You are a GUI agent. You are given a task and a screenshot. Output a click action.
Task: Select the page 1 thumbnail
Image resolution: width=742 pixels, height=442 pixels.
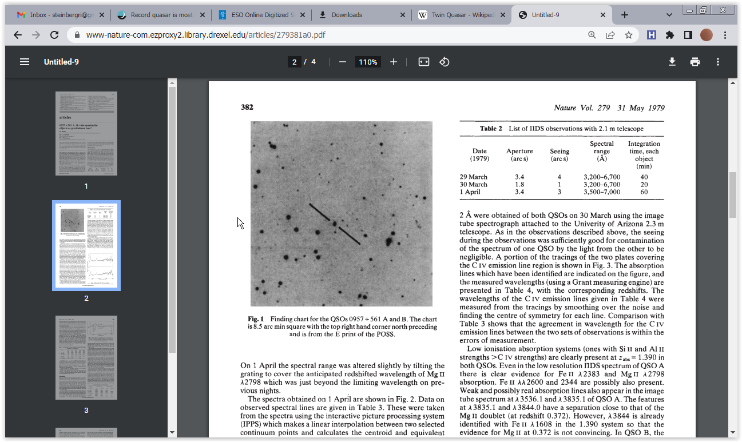[86, 133]
